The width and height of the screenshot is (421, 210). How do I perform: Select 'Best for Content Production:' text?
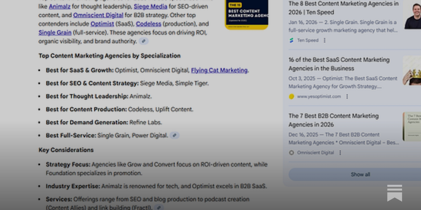tap(86, 109)
